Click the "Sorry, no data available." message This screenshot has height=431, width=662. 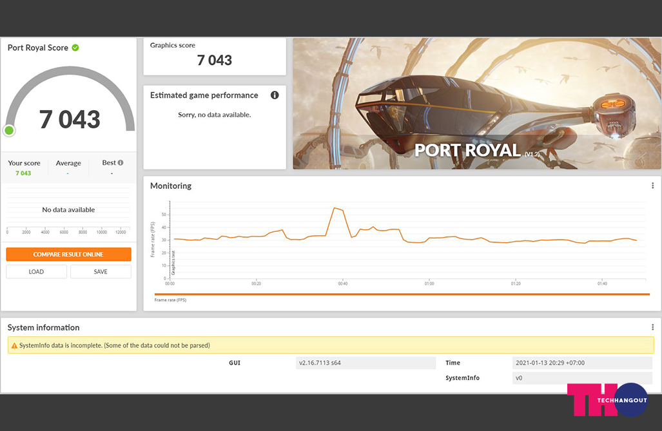click(215, 115)
